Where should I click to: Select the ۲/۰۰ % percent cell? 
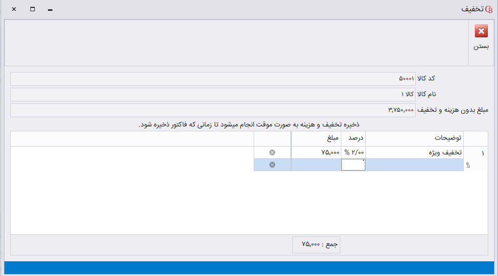[x=353, y=152]
